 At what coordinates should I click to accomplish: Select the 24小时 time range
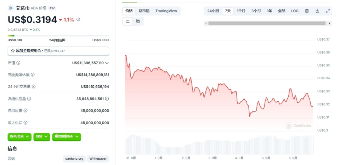(x=213, y=11)
